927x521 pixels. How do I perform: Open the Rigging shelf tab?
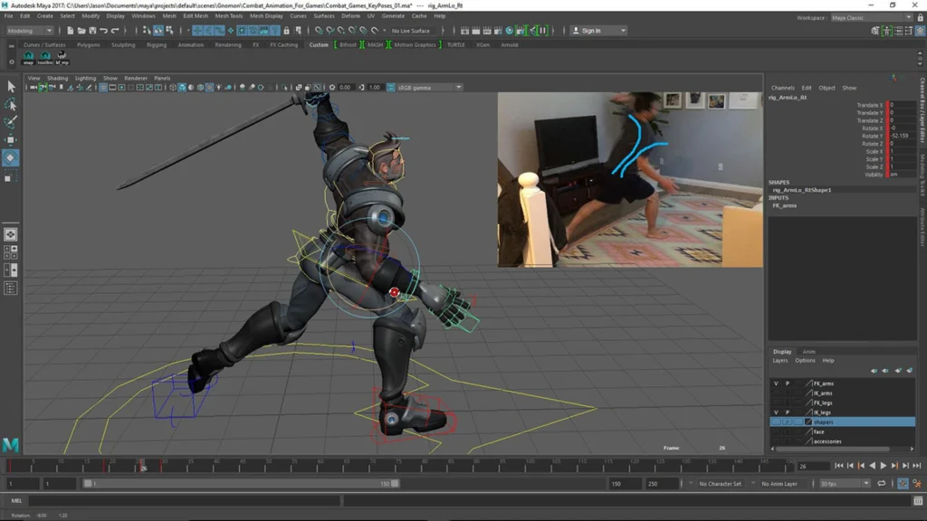tap(156, 43)
